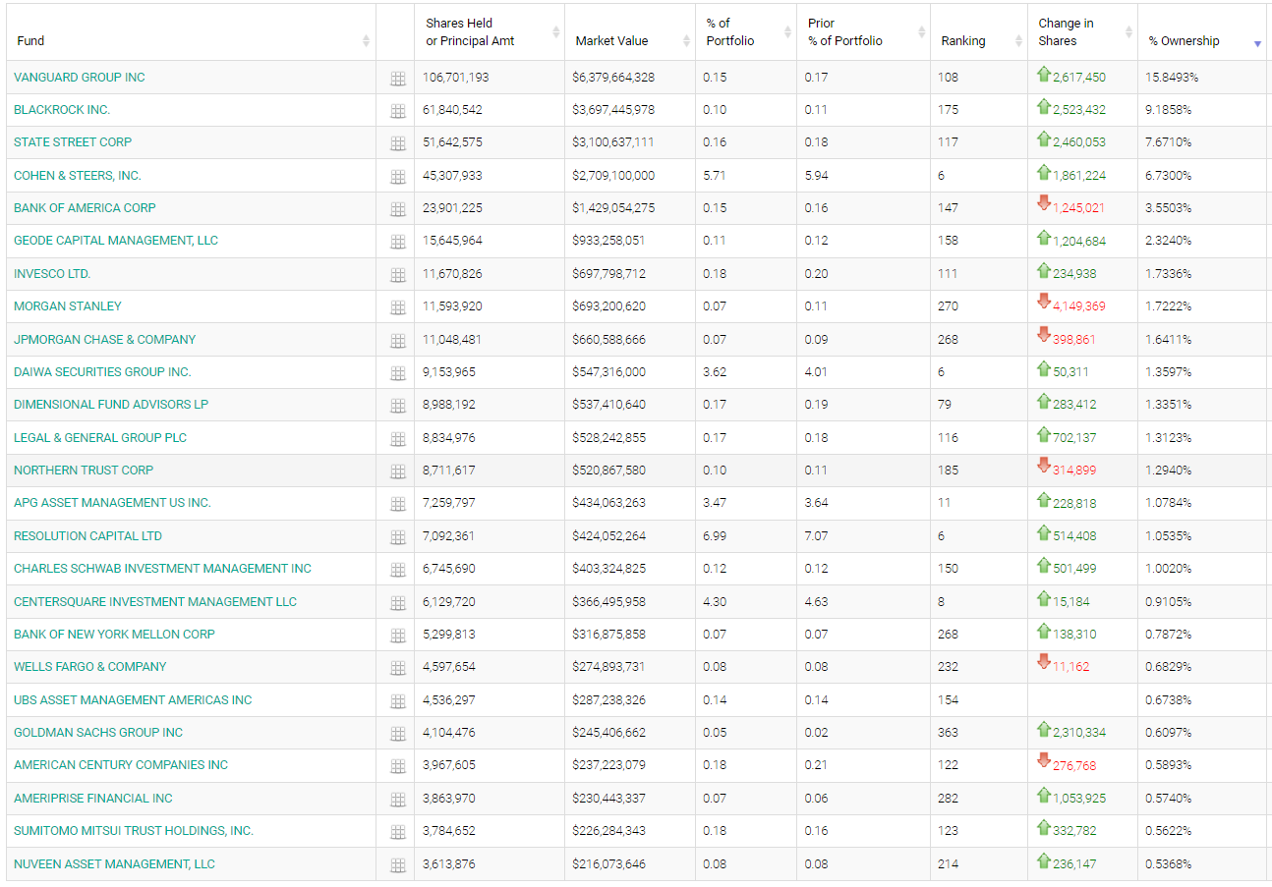Open the grid icon for Cohen & Steers, Inc.
Image resolution: width=1272 pixels, height=887 pixels.
398,177
